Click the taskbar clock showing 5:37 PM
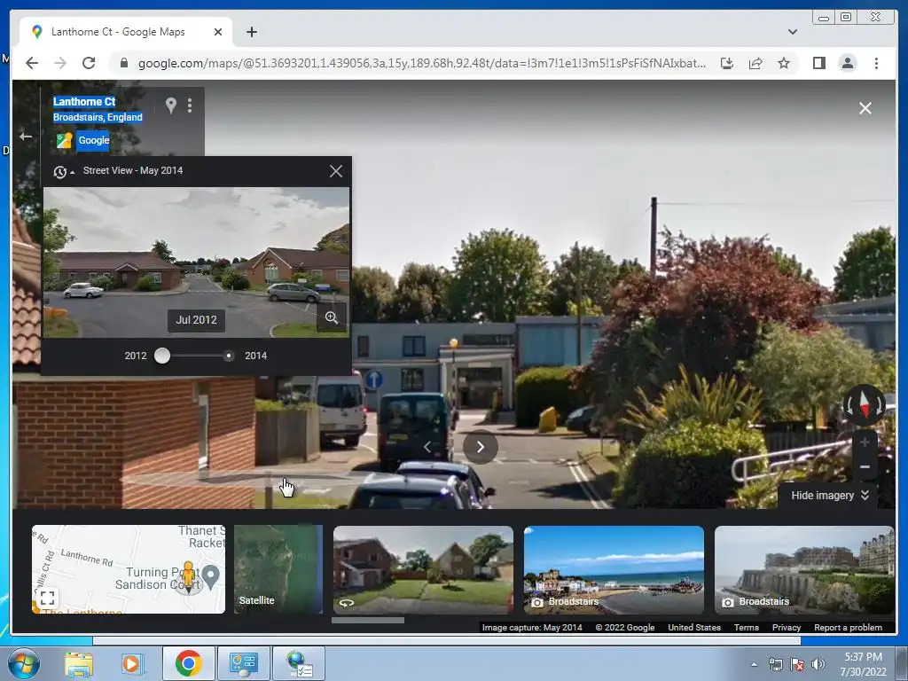 [863, 664]
